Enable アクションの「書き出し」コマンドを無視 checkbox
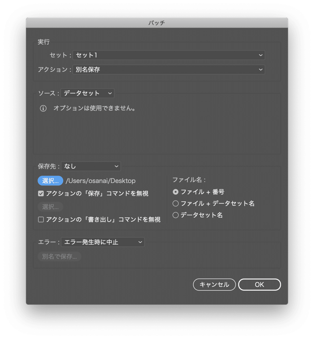Screen dimensions: 314x339 (41, 219)
